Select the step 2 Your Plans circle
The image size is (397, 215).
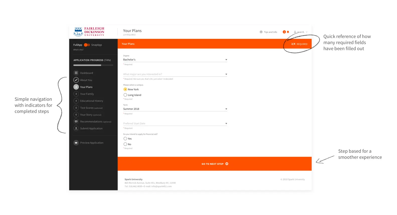[76, 87]
